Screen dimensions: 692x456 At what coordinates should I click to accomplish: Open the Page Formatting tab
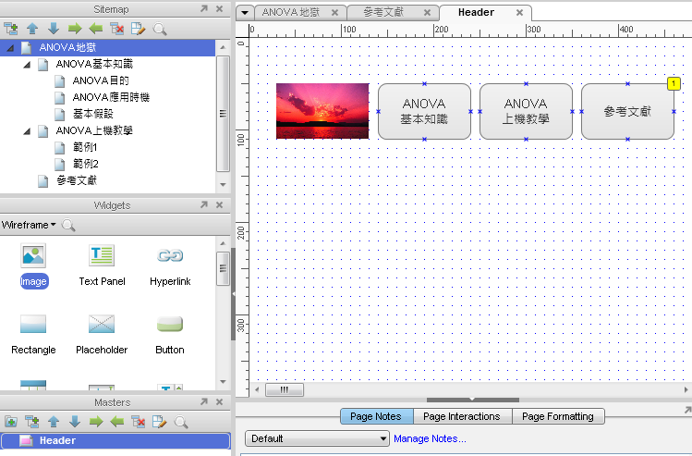click(557, 416)
